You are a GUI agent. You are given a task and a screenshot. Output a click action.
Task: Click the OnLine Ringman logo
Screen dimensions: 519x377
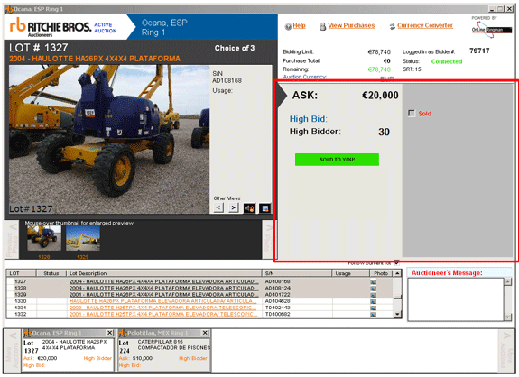492,30
